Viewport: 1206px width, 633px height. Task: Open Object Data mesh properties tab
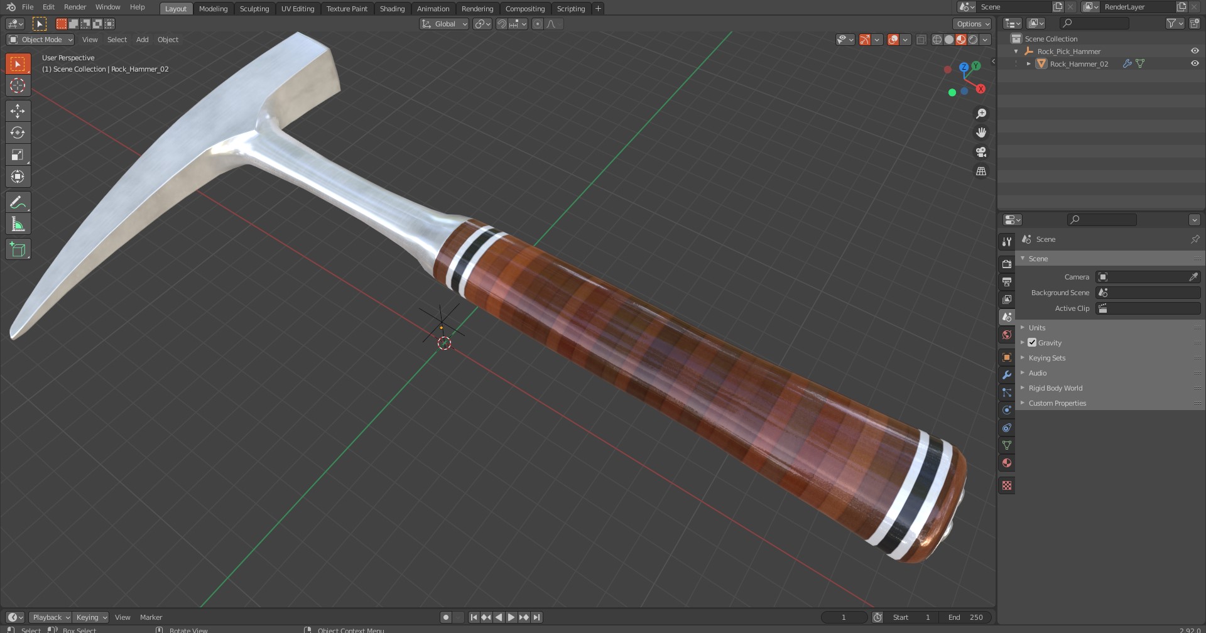(1007, 445)
